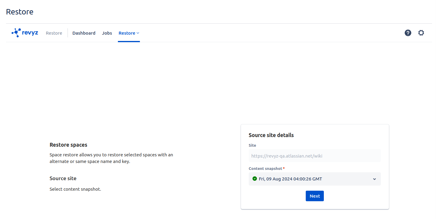Open the settings gear icon
This screenshot has height=219, width=436.
point(421,33)
